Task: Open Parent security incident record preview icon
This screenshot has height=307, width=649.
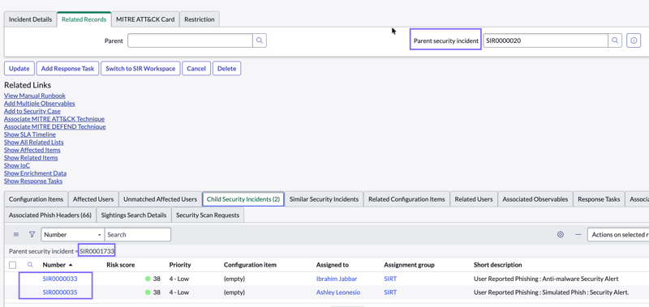Action: point(634,41)
